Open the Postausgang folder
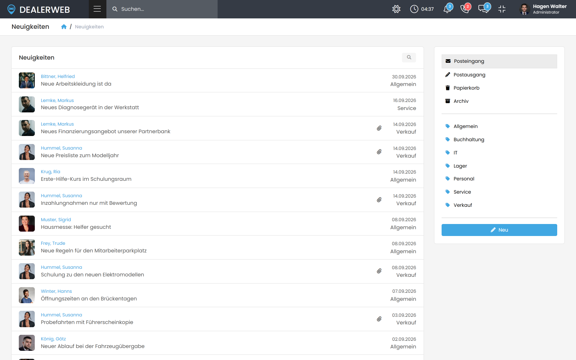This screenshot has height=360, width=576. 499,75
